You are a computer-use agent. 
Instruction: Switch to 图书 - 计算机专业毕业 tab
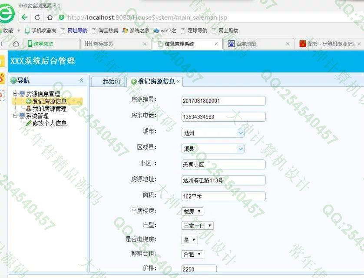[x=330, y=43]
